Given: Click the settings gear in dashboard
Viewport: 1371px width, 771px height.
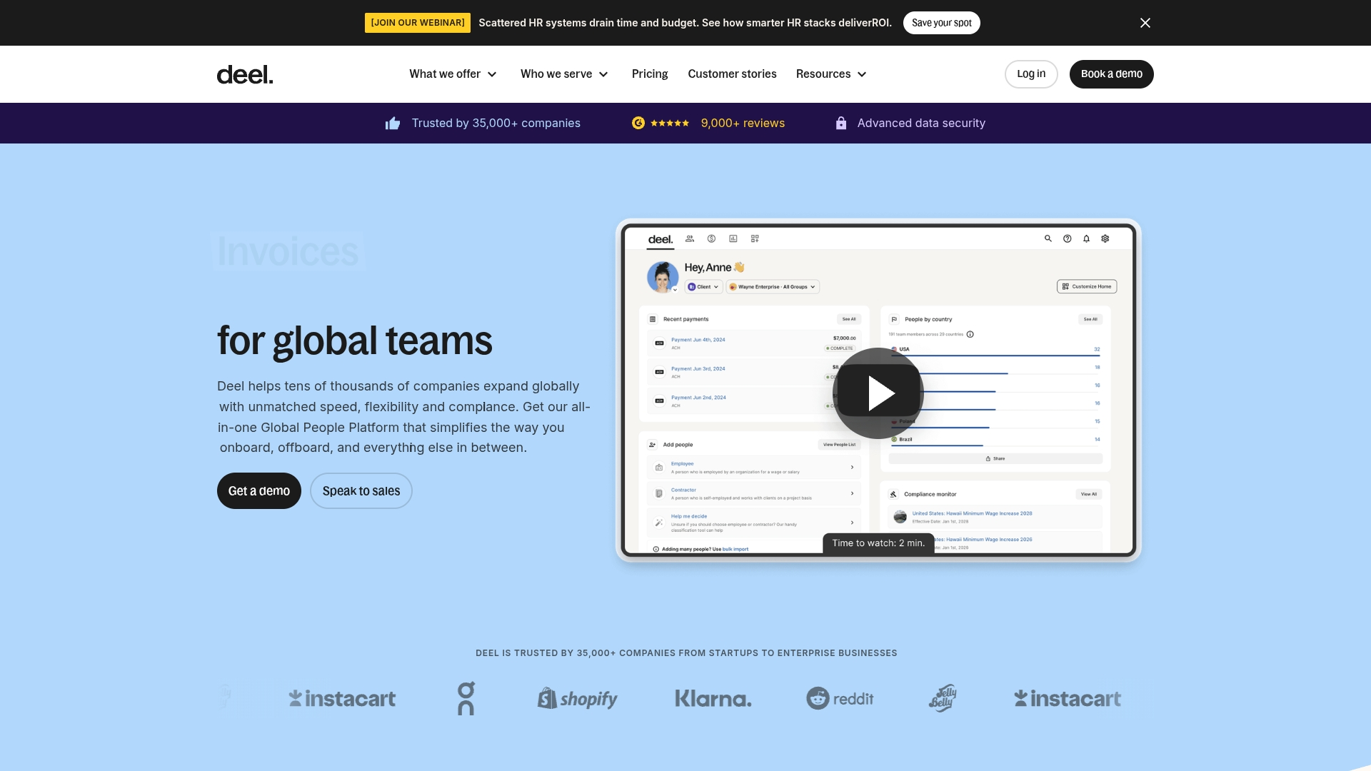Looking at the screenshot, I should (x=1105, y=238).
